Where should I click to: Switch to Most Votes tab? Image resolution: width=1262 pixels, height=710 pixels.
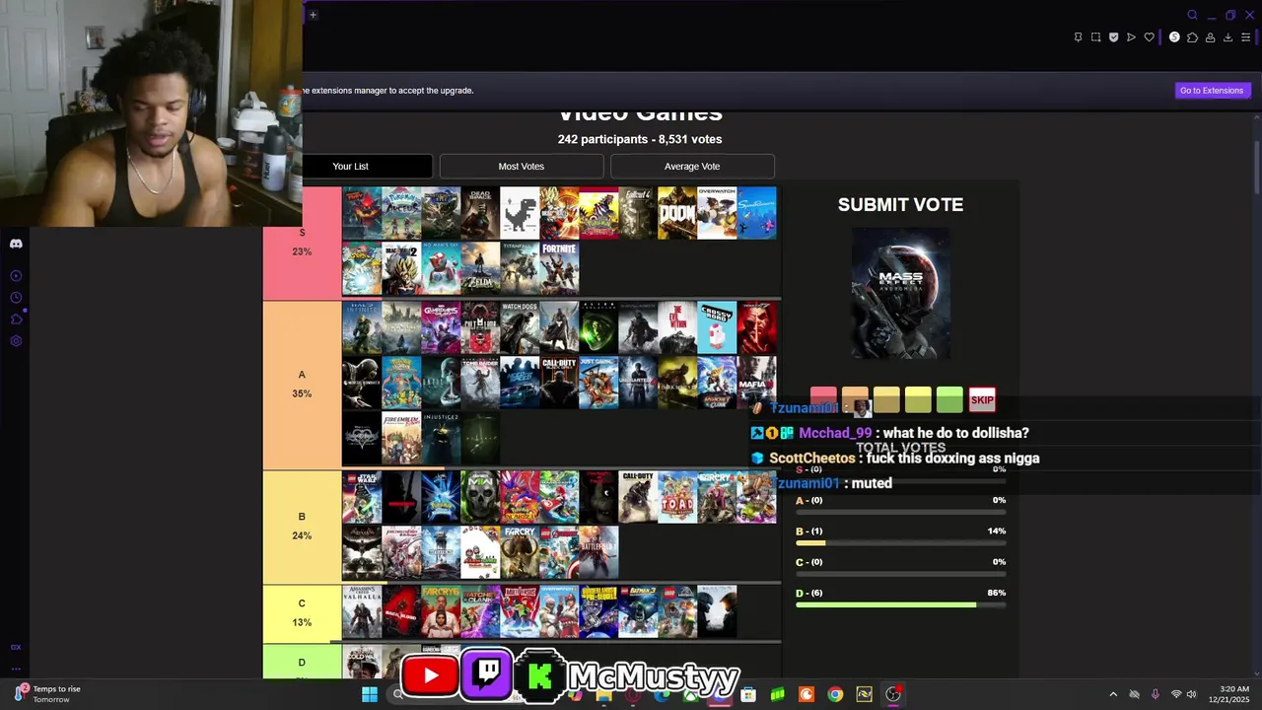522,166
